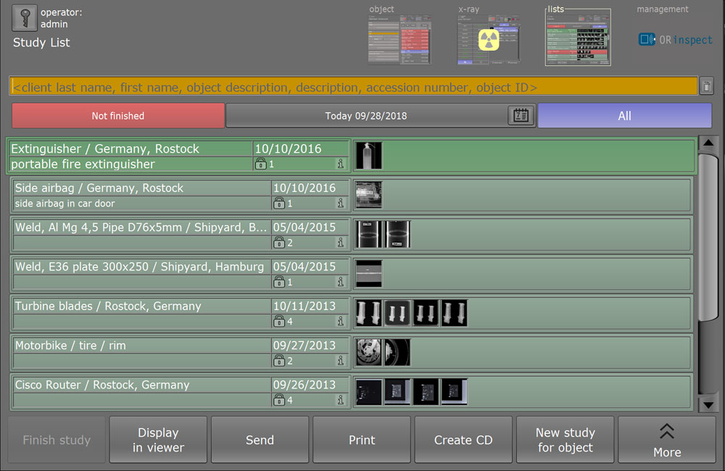Open the management section

pos(662,9)
